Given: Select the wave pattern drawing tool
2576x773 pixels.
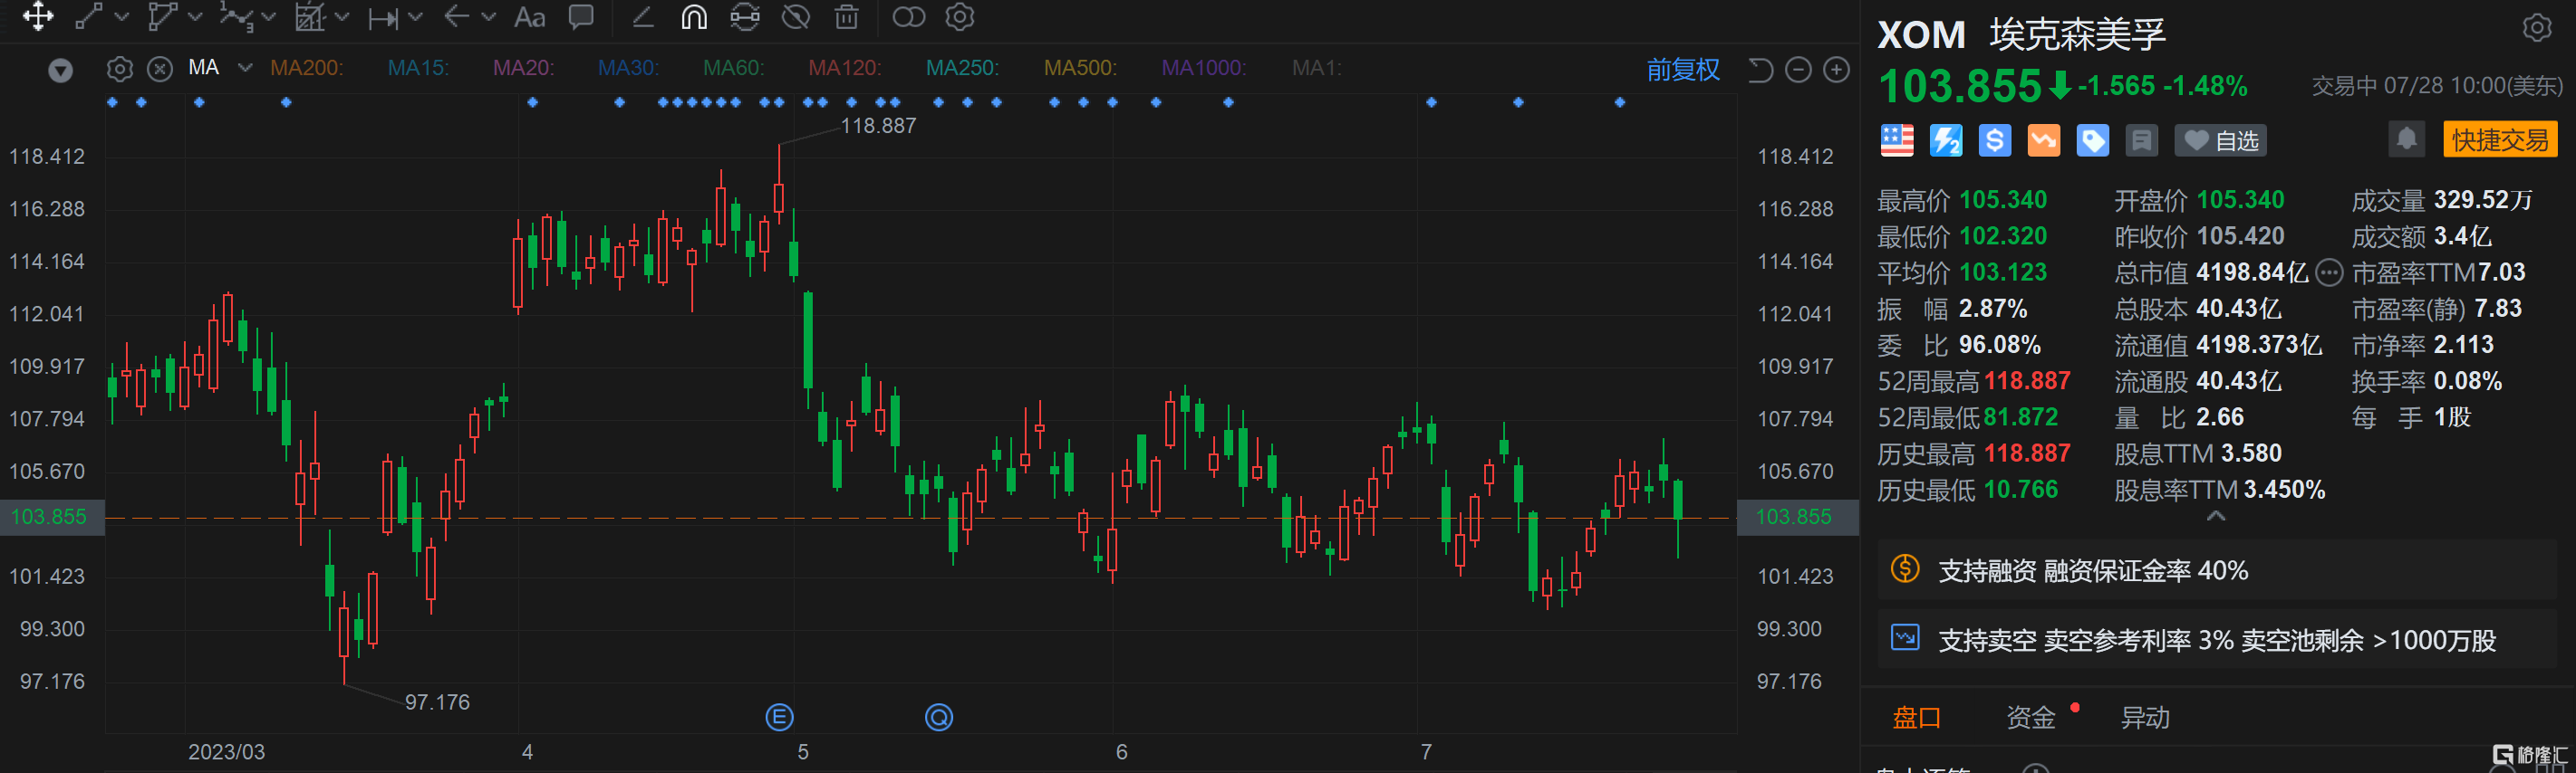Looking at the screenshot, I should tap(236, 16).
